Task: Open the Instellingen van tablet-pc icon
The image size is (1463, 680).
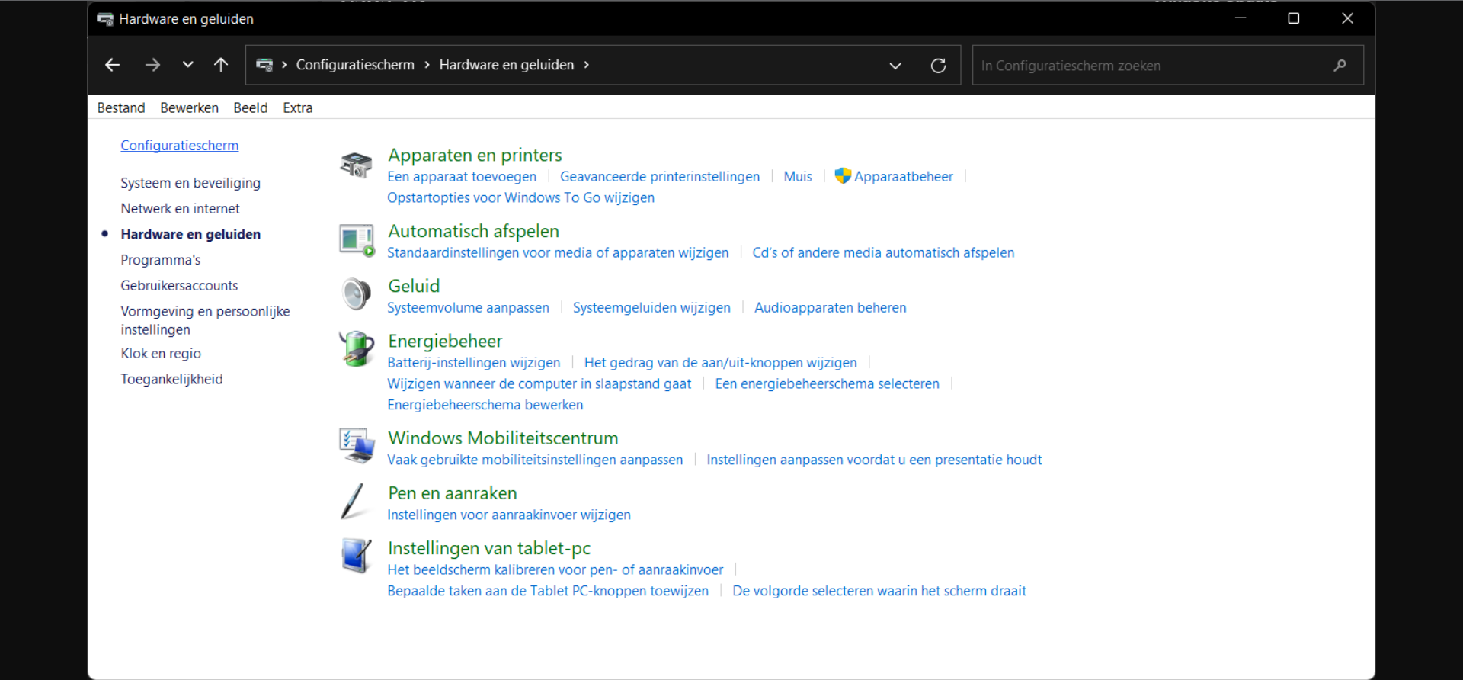Action: [x=356, y=557]
